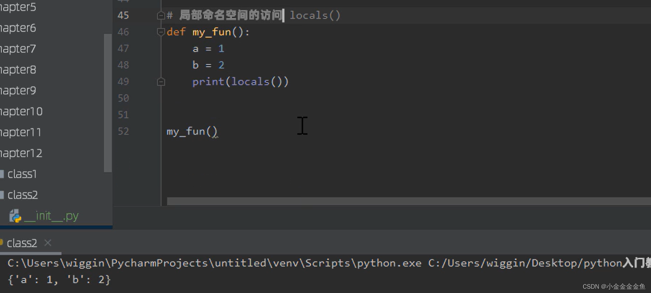Open the chapter5 folder in project tree
The height and width of the screenshot is (293, 651).
tap(18, 7)
